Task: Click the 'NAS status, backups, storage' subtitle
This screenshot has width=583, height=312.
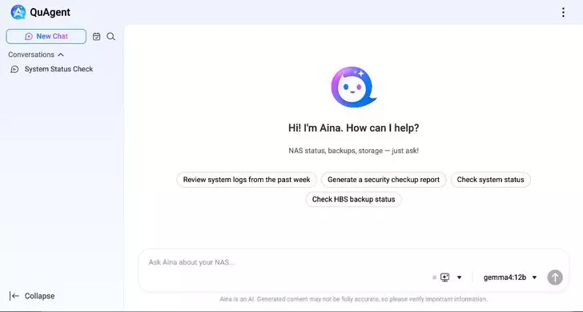Action: [354, 151]
